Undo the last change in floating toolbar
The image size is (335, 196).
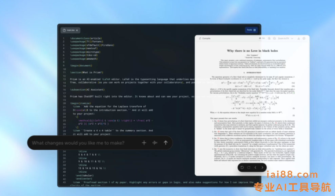pyautogui.click(x=242, y=167)
